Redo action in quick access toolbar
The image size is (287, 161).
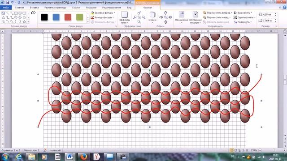[x=19, y=2]
